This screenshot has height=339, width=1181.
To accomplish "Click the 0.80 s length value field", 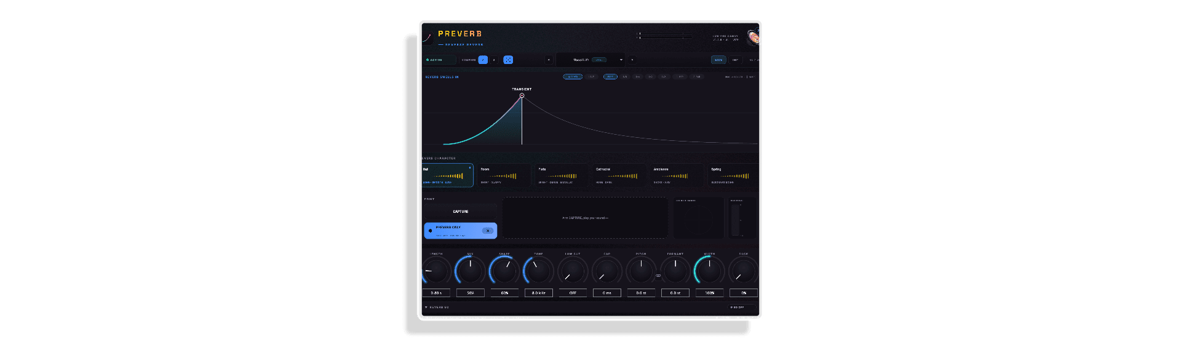I will click(x=436, y=293).
